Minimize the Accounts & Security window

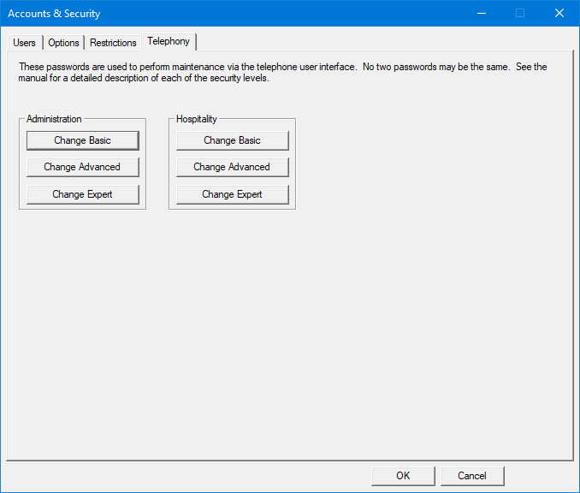coord(481,13)
